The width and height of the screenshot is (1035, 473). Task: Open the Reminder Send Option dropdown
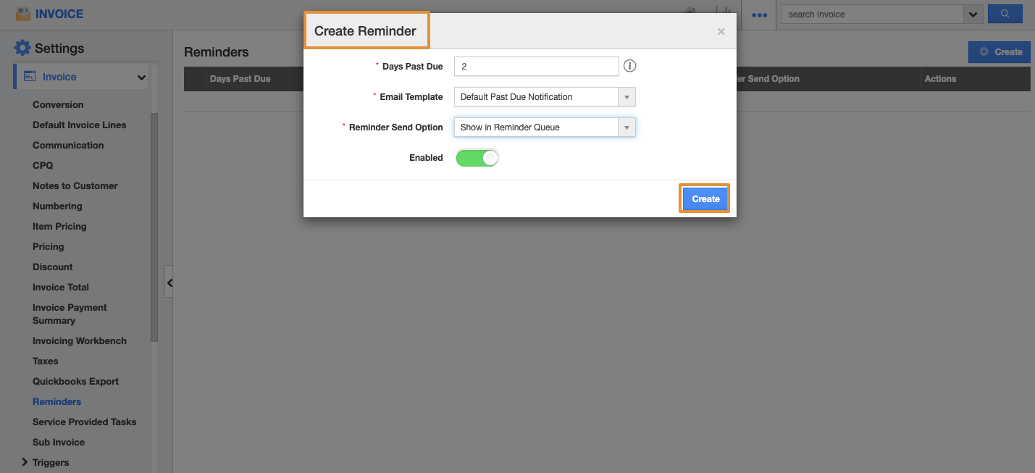coord(545,127)
